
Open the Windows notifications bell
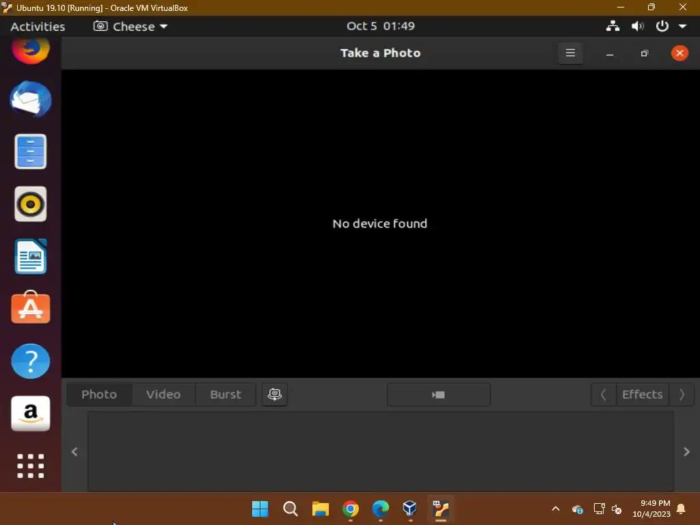point(681,509)
